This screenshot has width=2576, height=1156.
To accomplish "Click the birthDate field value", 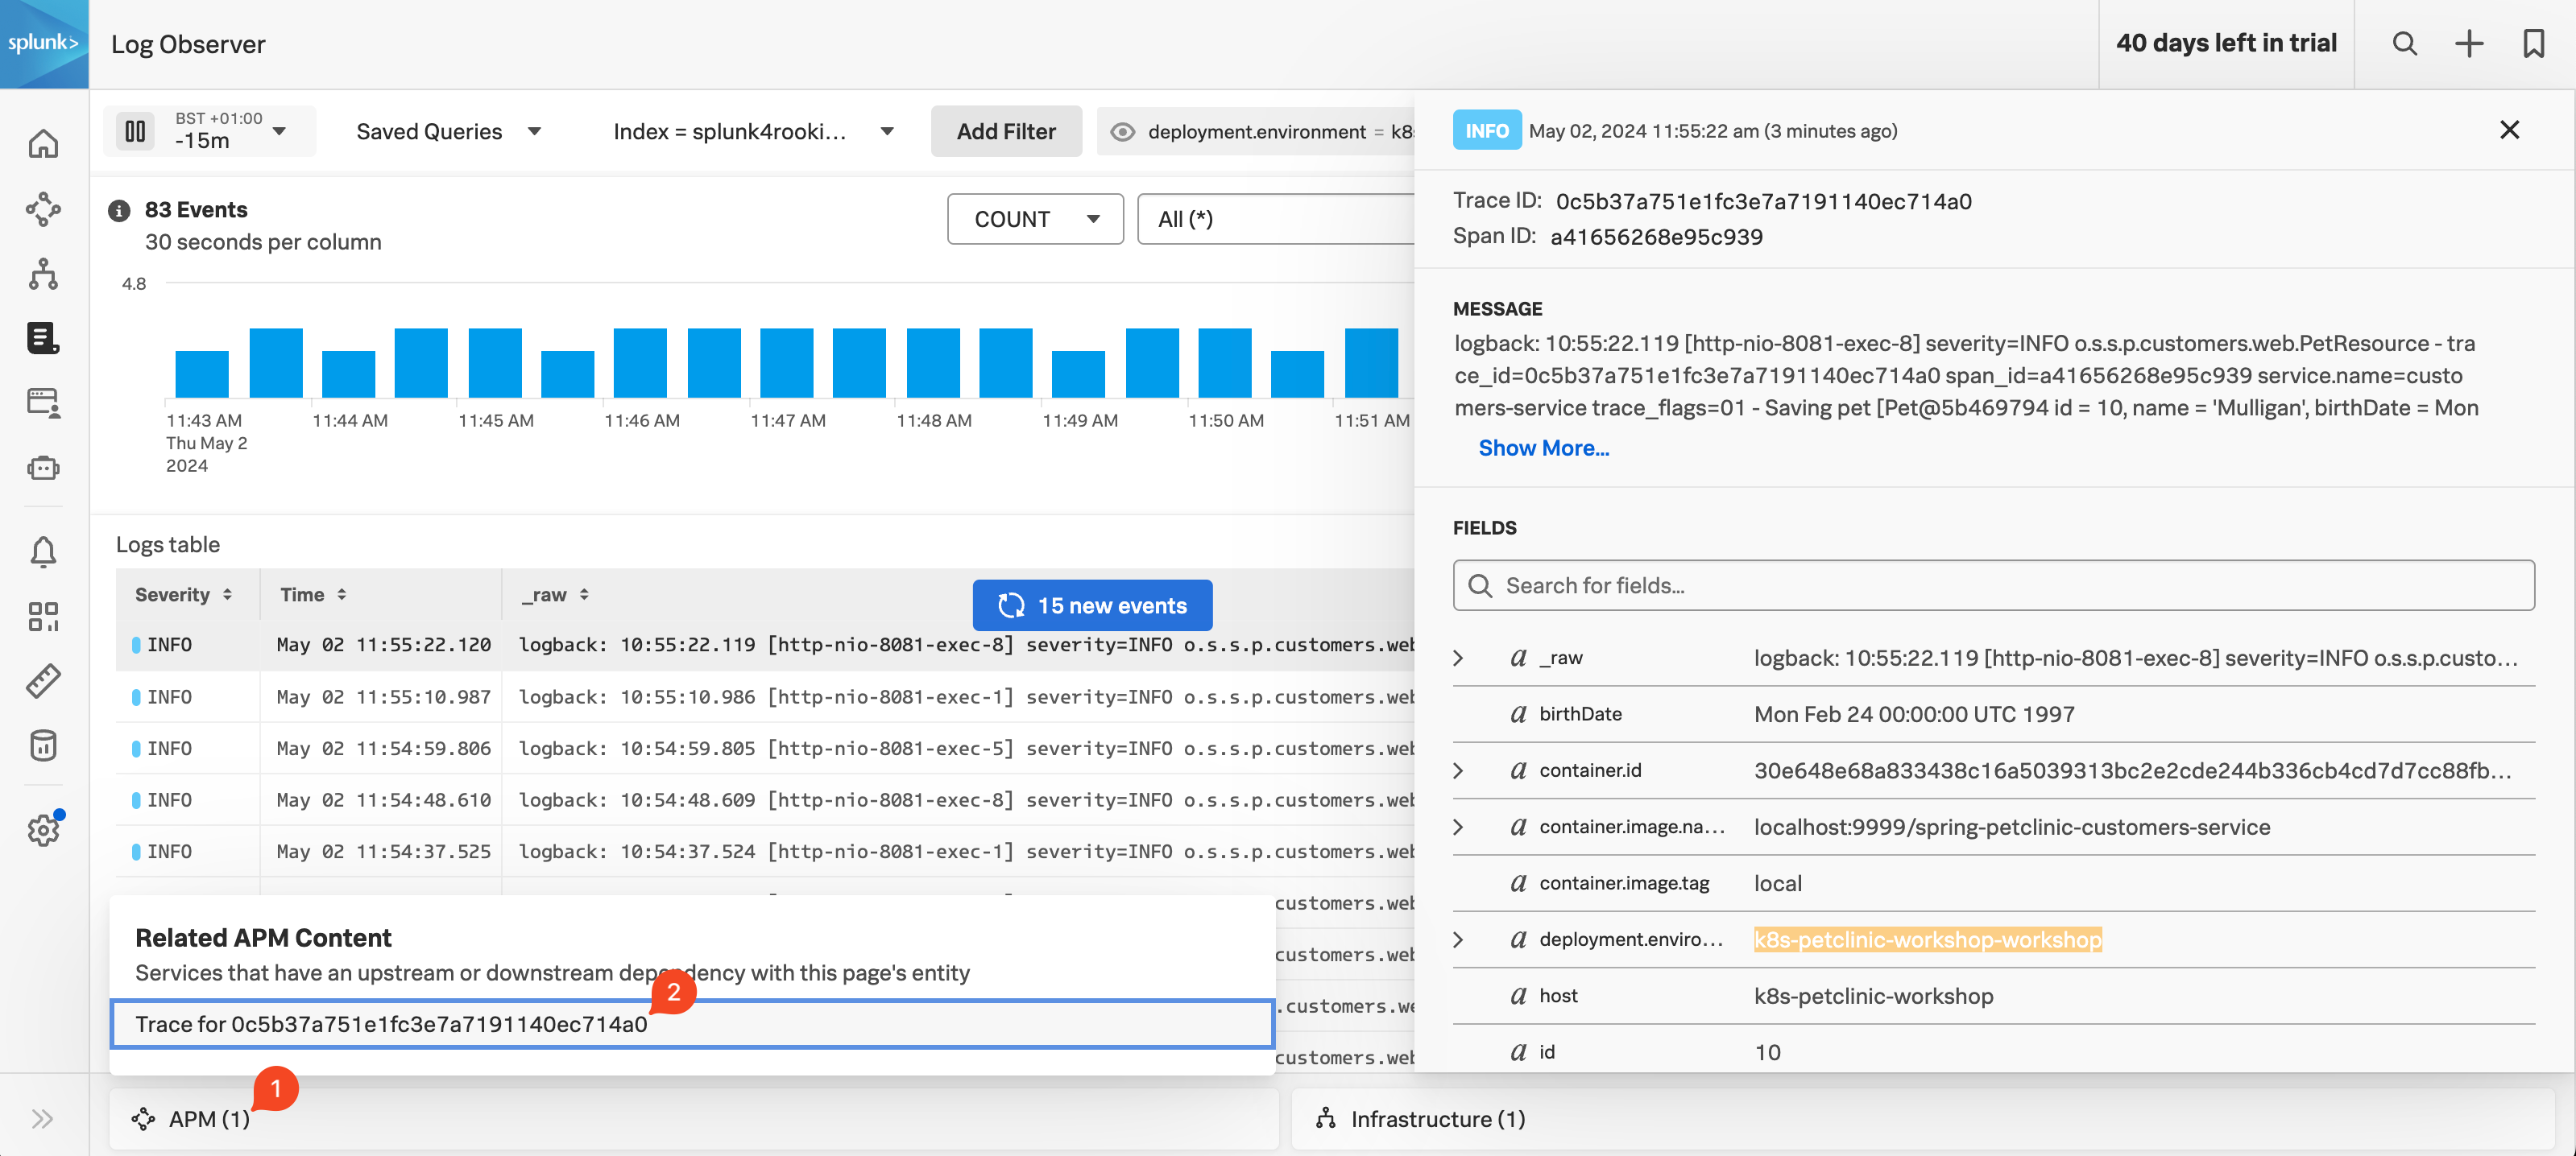I will [x=1914, y=714].
